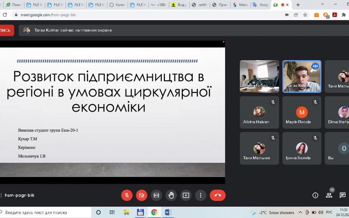Click the muted mic icon on Albina Haivan
Screen dimensions: 349x218
(x=273, y=102)
